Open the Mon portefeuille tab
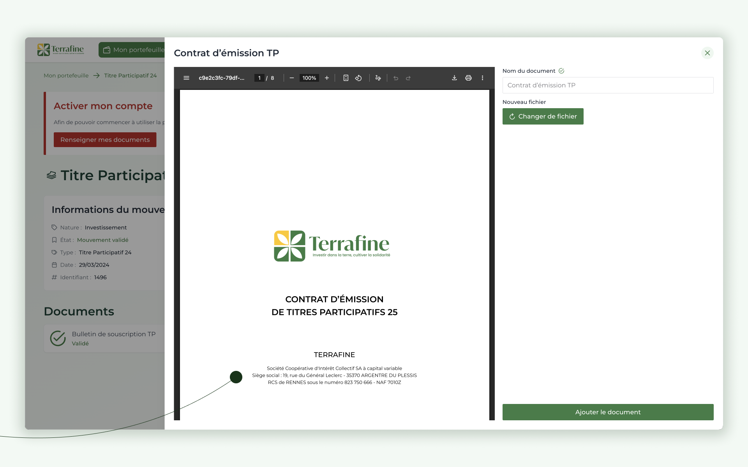 132,50
